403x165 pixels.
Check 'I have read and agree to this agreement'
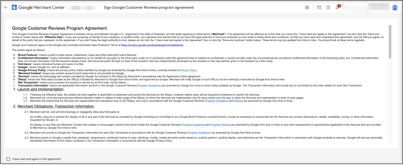[x=9, y=159]
